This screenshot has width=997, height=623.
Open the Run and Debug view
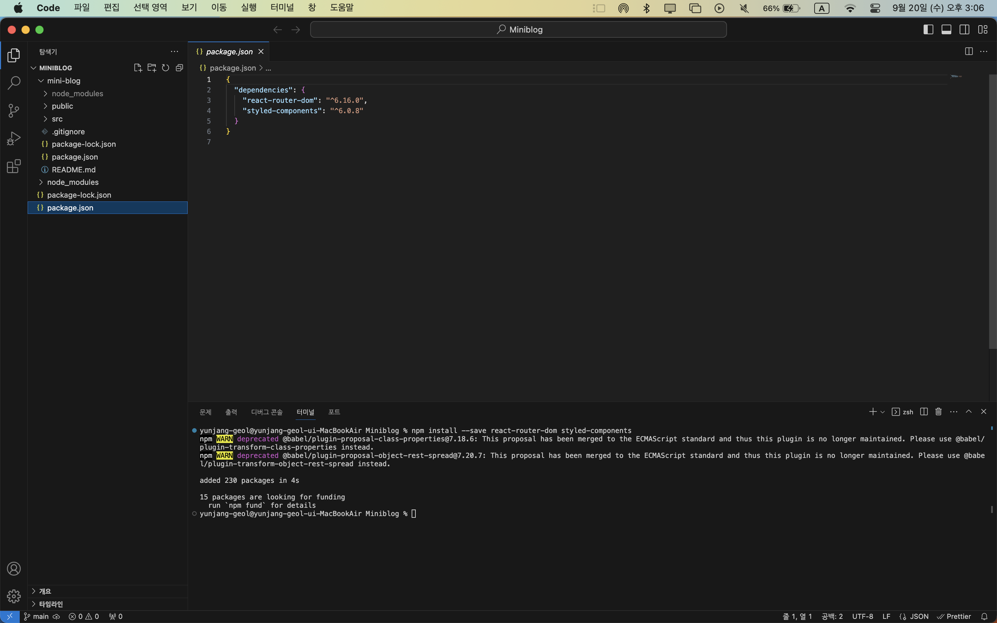[x=14, y=138]
